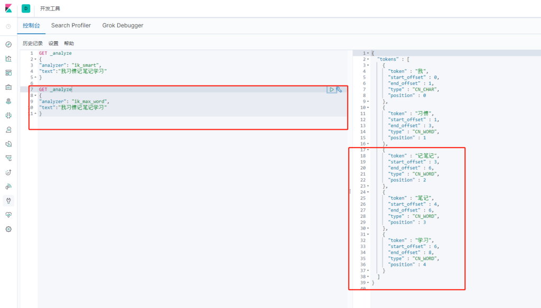541x308 pixels.
Task: Open request options wrench beside play button
Action: coord(339,90)
